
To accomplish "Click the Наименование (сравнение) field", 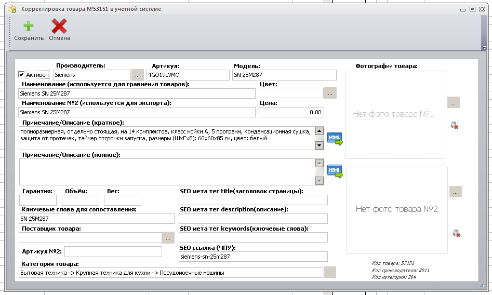I will coord(137,93).
